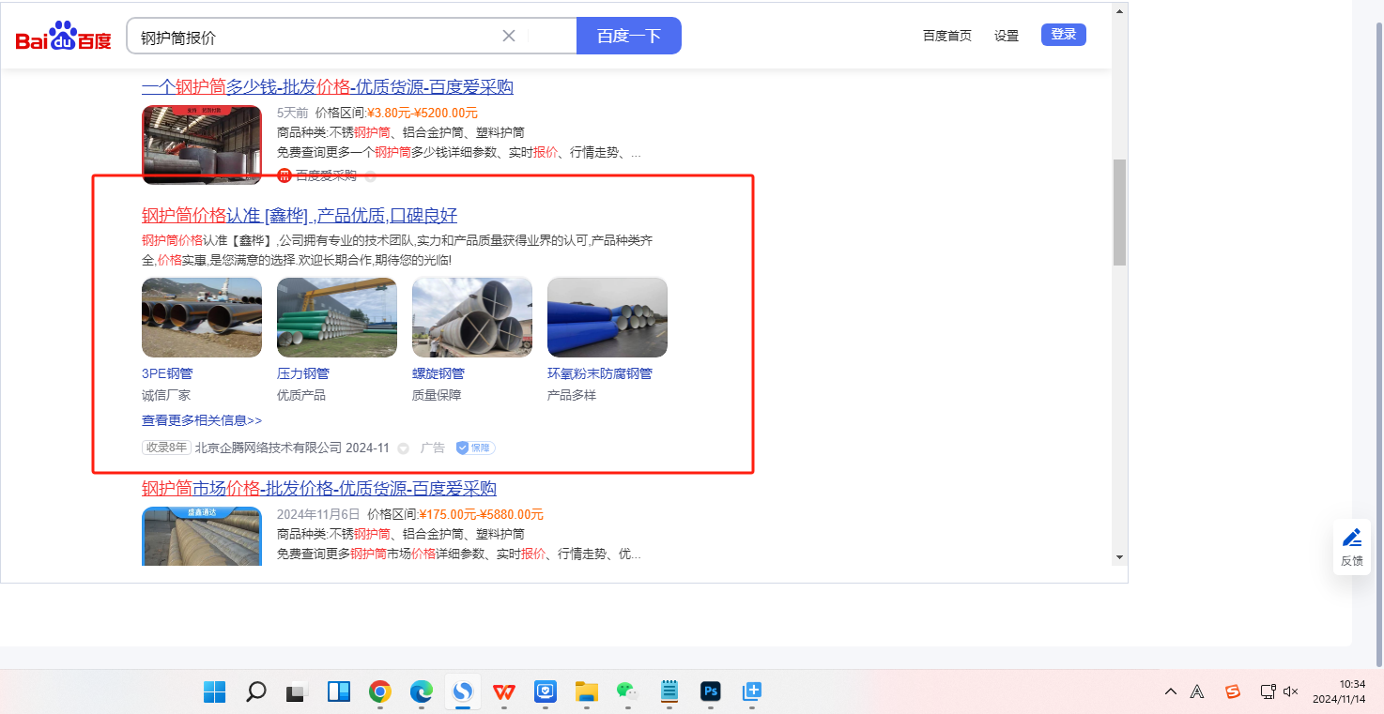Click the 广告 ad label
Viewport: 1384px width, 714px height.
click(433, 448)
